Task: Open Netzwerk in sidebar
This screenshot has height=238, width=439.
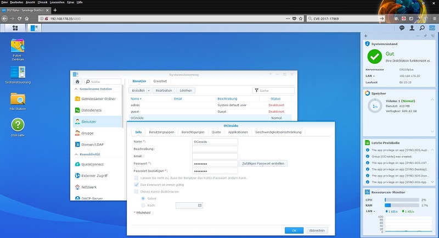Action: click(x=97, y=187)
